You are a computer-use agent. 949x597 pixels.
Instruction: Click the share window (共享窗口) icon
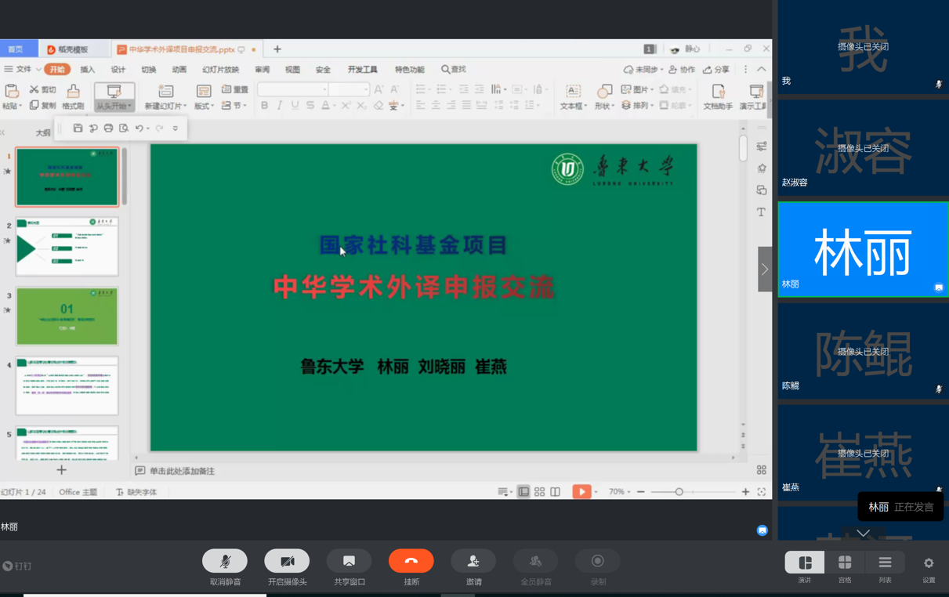349,562
